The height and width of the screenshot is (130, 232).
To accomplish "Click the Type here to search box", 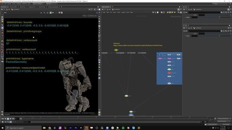I will 24,128.
